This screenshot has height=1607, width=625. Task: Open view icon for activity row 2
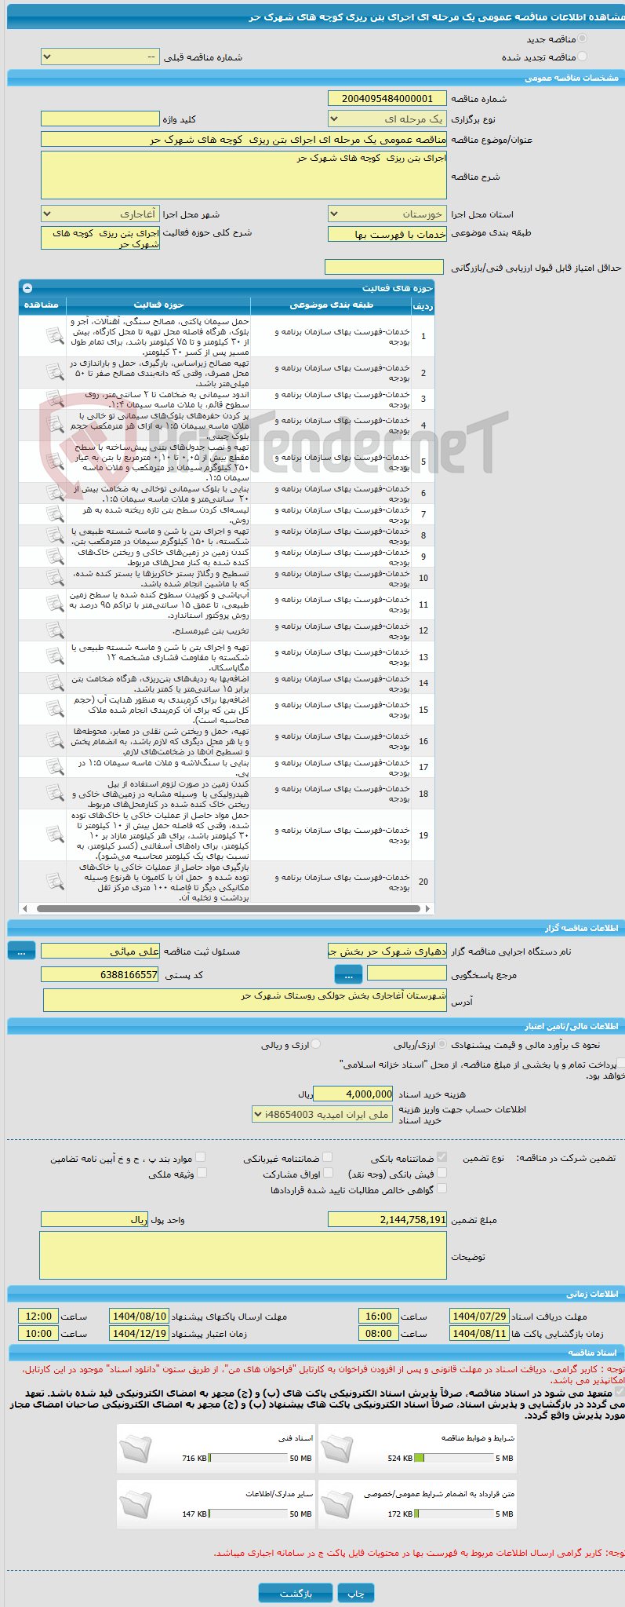tap(54, 373)
